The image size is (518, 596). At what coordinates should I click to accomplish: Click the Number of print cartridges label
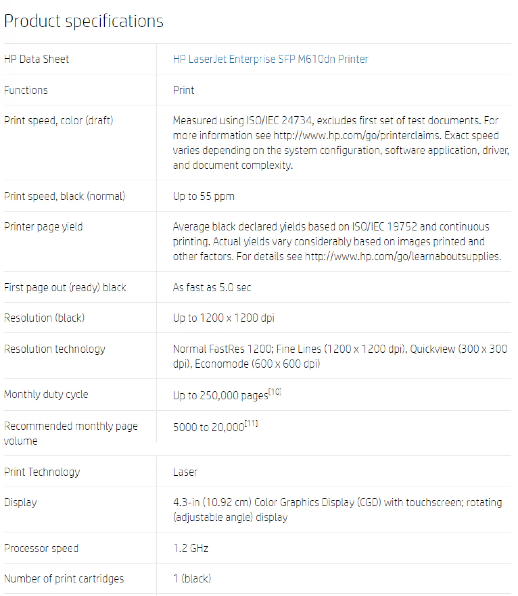64,579
